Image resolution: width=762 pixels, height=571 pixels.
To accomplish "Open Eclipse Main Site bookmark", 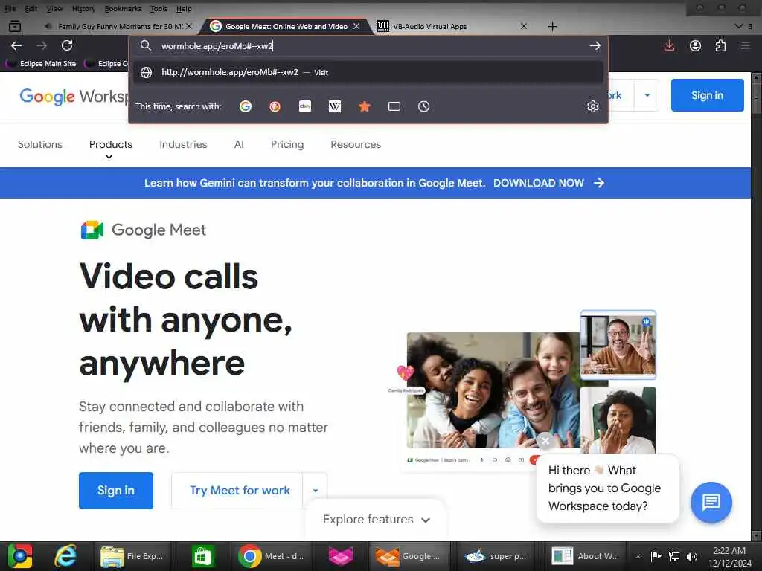I will click(x=42, y=64).
